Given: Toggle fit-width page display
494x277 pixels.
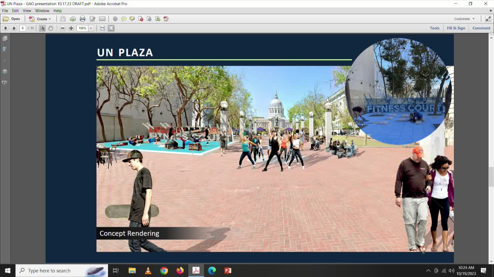Looking at the screenshot, I should click(x=102, y=28).
